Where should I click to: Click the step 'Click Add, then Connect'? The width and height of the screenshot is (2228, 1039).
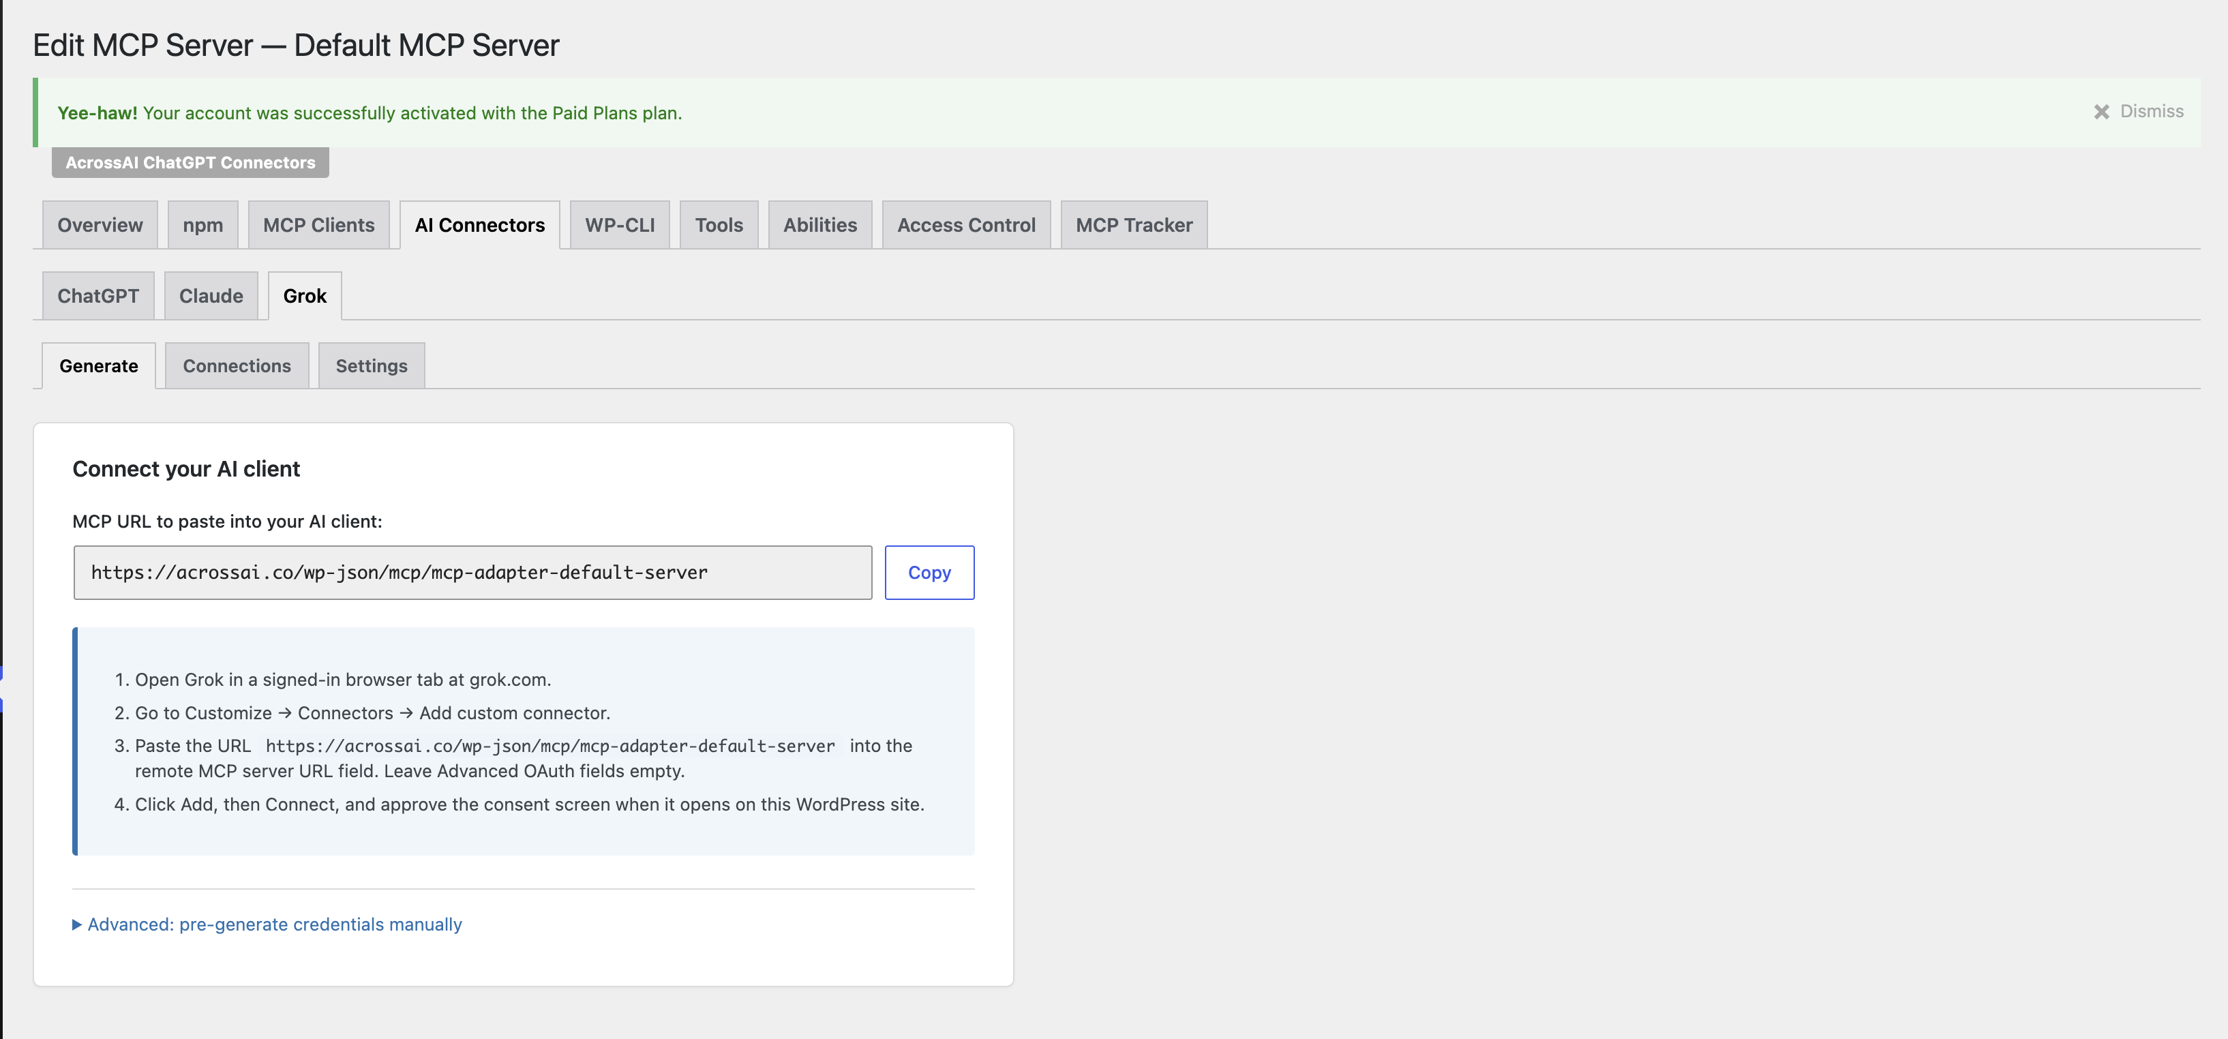(x=529, y=804)
